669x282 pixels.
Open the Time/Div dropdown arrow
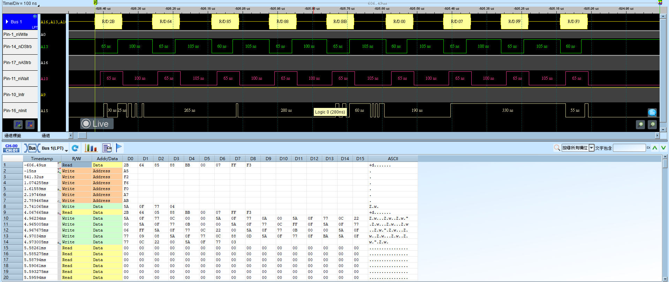38,6
